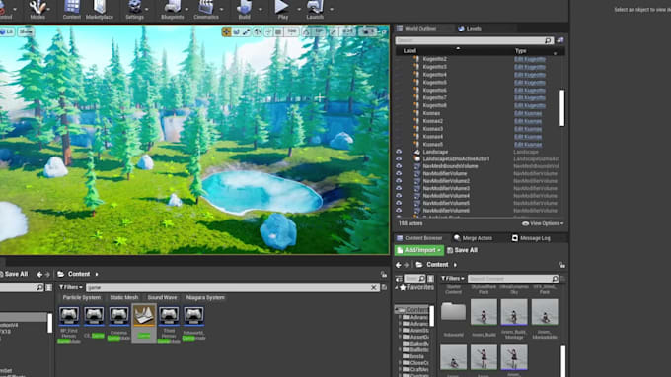Open View Options in World Outliner
This screenshot has height=377, width=671.
543,223
